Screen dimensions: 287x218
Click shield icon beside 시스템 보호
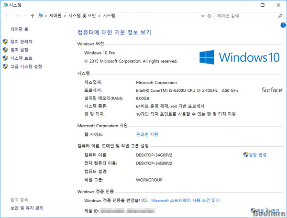(5, 58)
